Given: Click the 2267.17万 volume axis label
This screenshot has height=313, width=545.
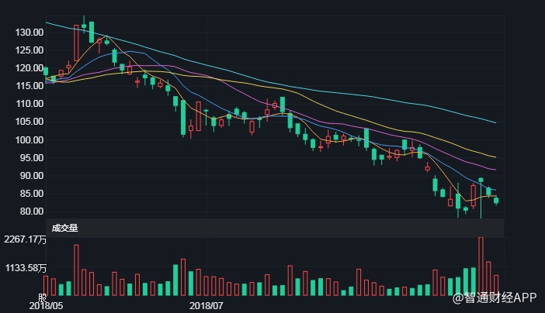Looking at the screenshot, I should [x=23, y=239].
